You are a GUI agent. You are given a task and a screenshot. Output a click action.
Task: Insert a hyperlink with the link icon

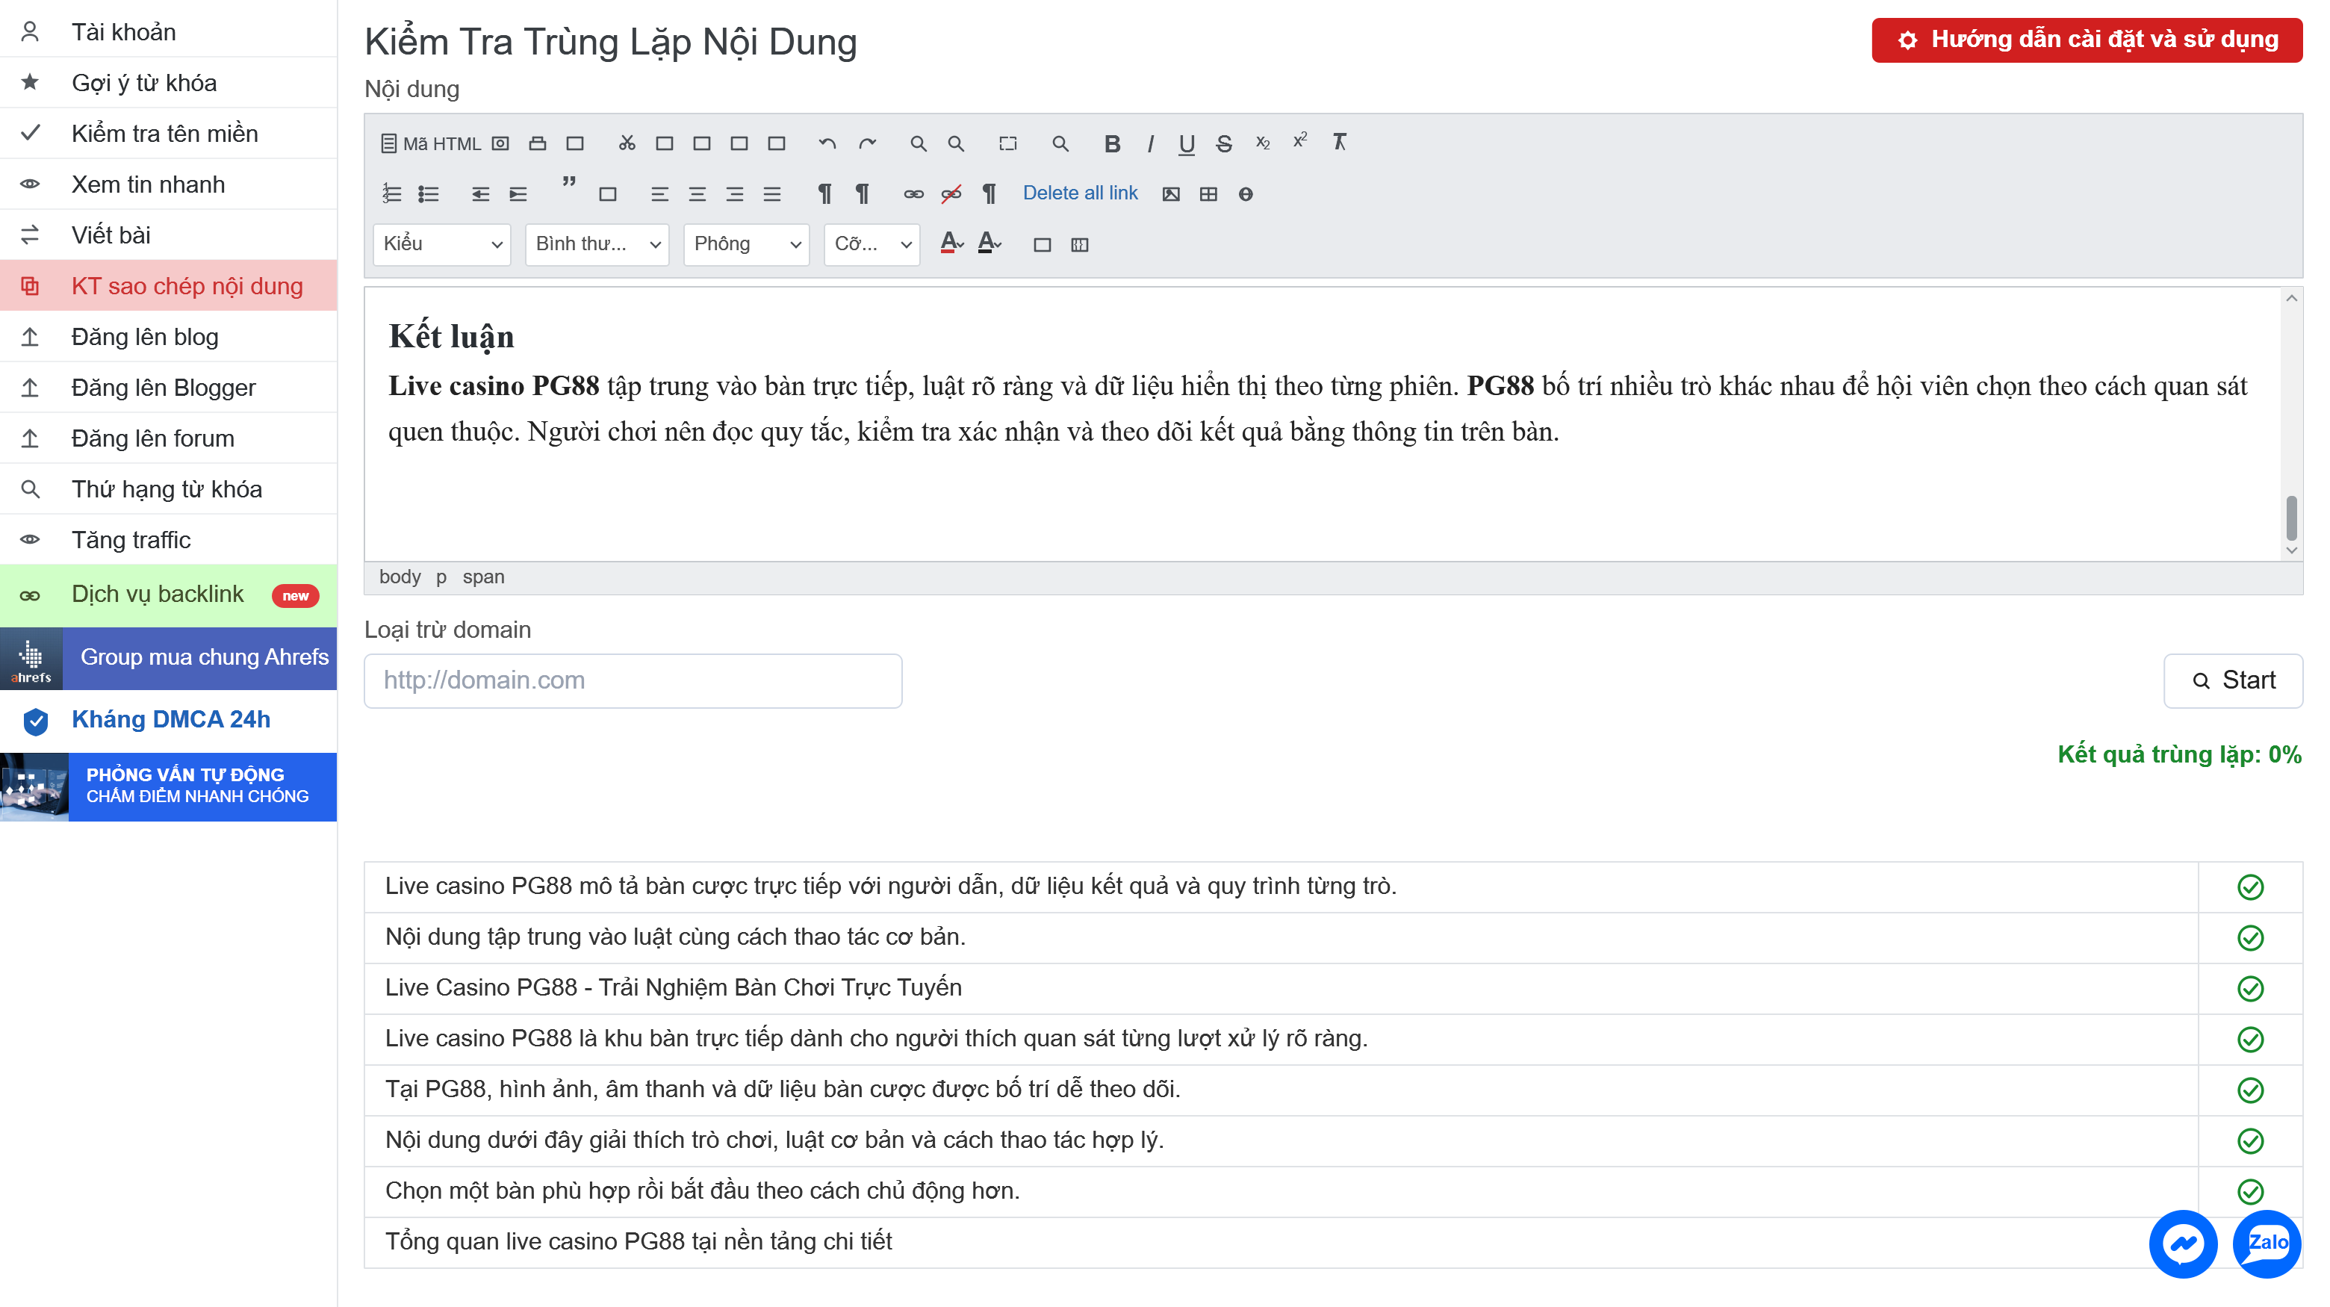click(x=913, y=193)
